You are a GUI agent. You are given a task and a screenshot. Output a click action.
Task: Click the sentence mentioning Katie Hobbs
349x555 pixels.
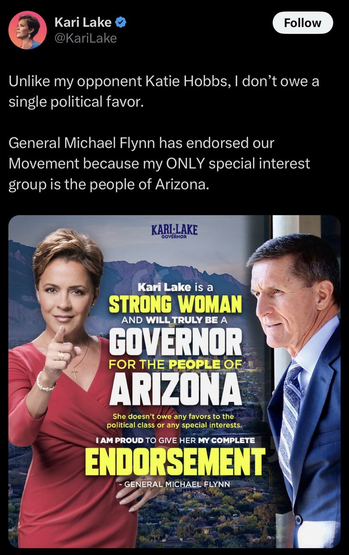point(164,92)
